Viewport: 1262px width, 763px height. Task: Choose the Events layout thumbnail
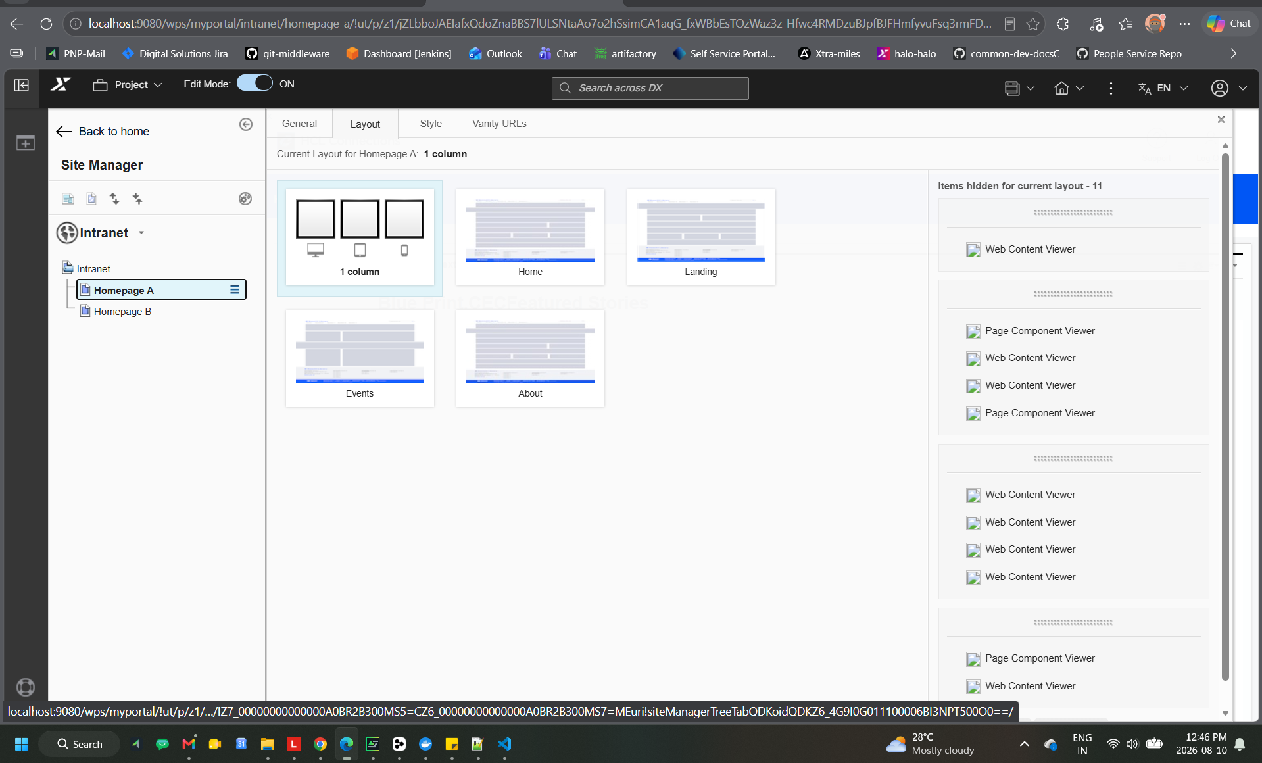point(360,359)
